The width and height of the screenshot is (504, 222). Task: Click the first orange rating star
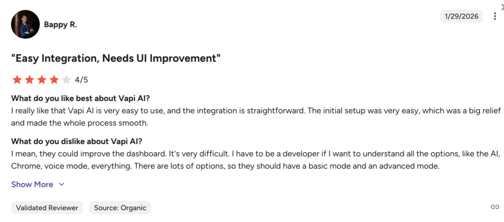tap(17, 80)
